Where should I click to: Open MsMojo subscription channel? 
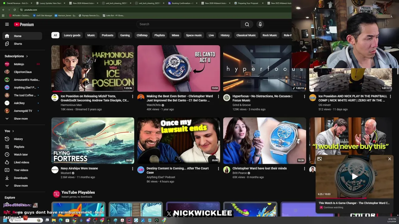pyautogui.click(x=22, y=64)
